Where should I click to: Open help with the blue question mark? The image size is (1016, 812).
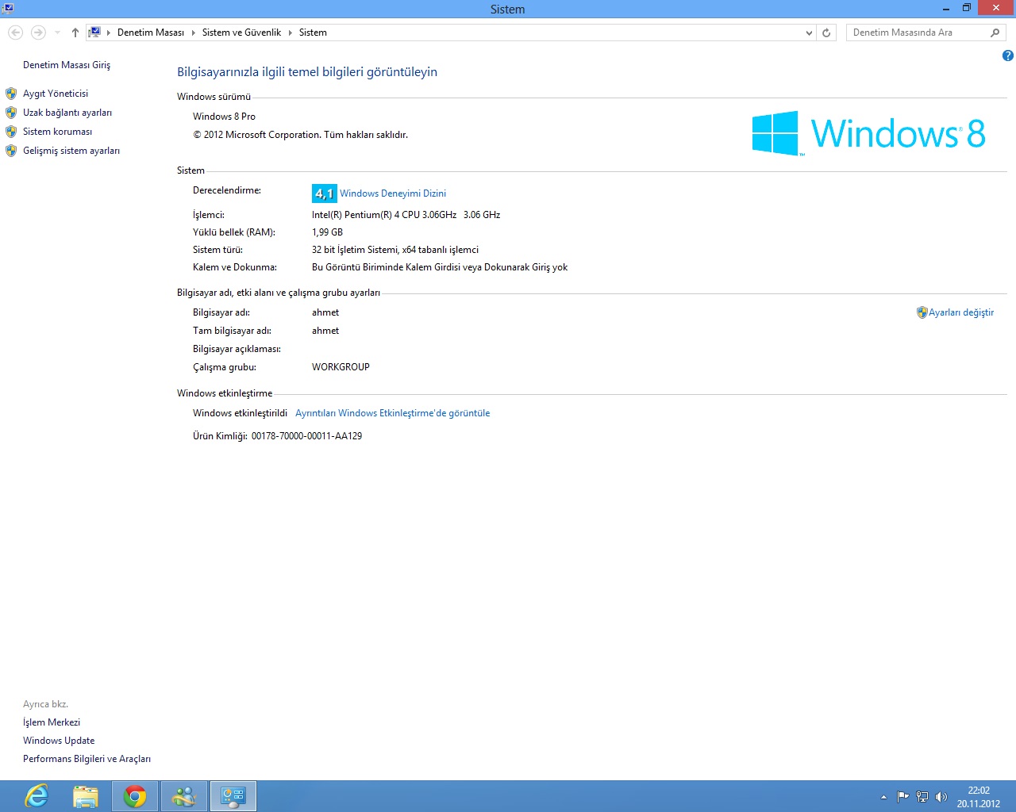click(x=1007, y=56)
